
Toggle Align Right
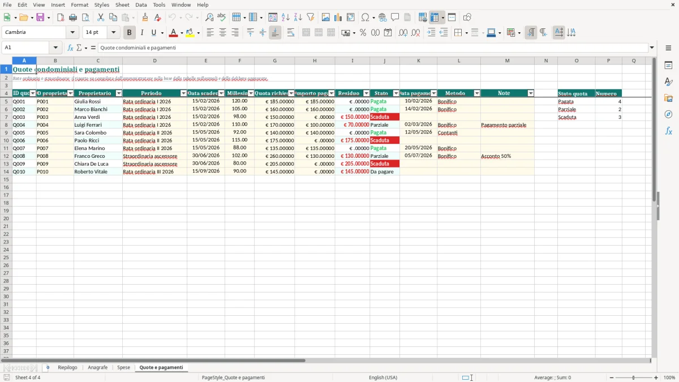[235, 33]
